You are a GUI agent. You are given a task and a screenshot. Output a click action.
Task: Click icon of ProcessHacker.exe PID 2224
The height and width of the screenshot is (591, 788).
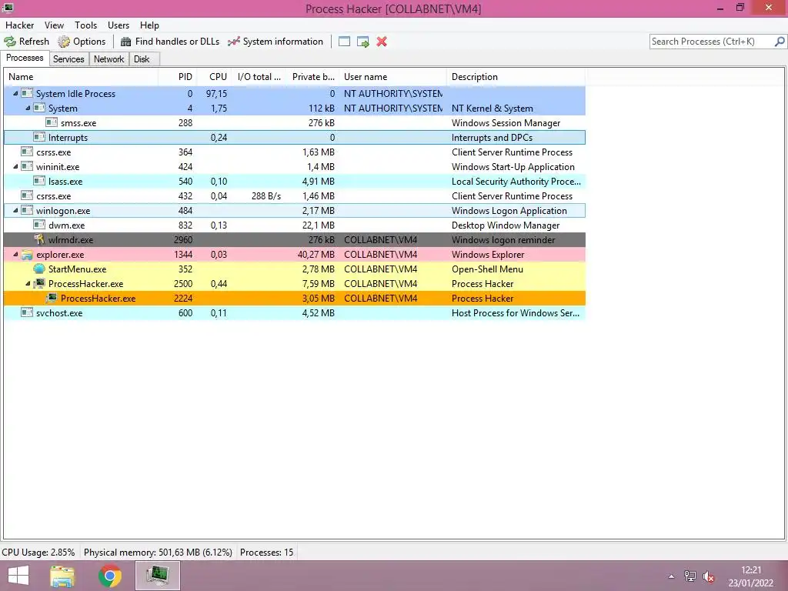(52, 298)
